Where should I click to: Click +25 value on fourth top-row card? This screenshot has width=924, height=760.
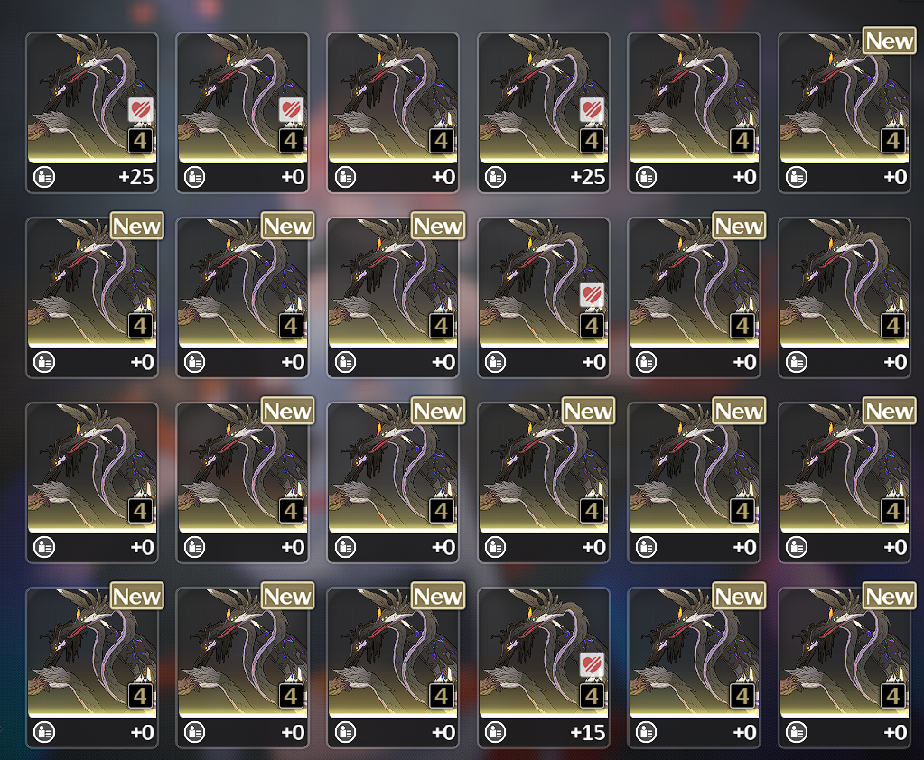coord(587,177)
